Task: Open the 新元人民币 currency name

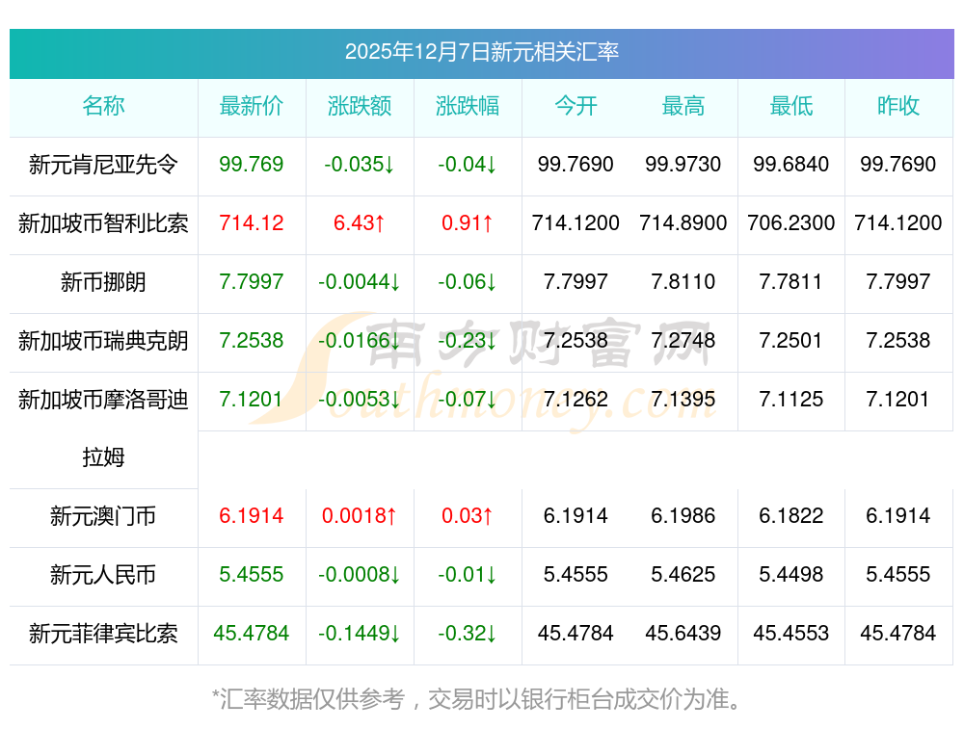Action: [103, 576]
